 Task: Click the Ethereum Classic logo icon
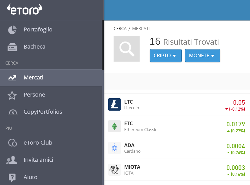[114, 126]
